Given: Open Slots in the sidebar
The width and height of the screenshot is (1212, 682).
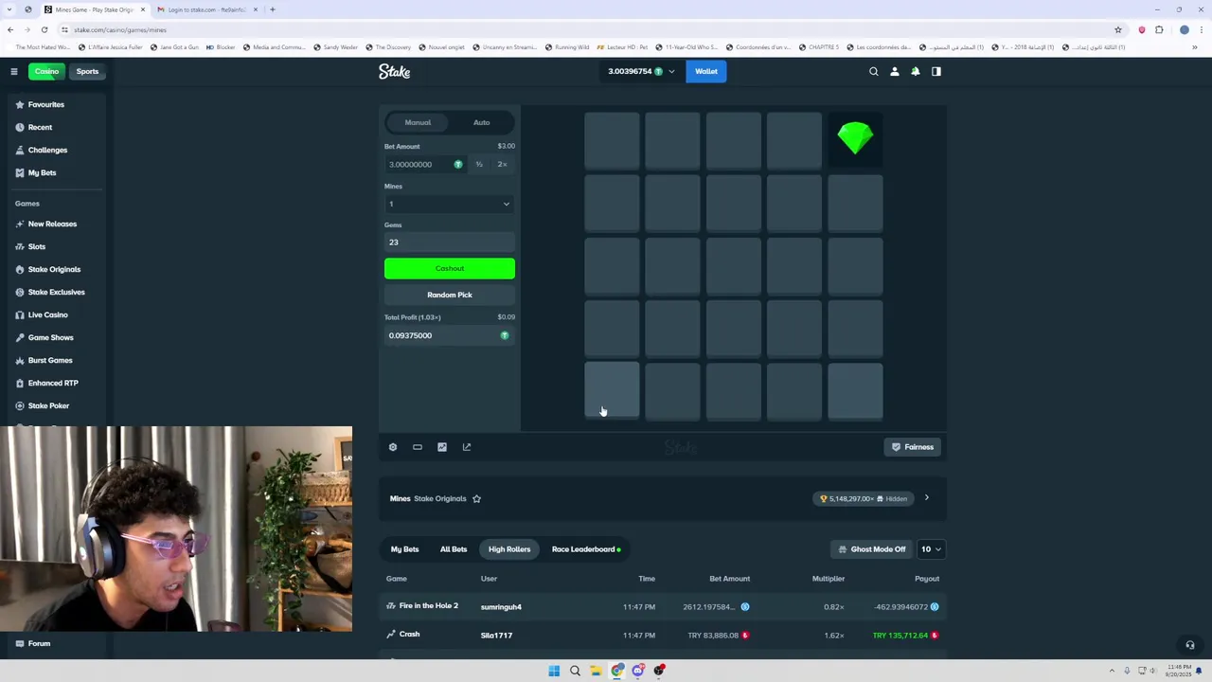Looking at the screenshot, I should click(36, 246).
